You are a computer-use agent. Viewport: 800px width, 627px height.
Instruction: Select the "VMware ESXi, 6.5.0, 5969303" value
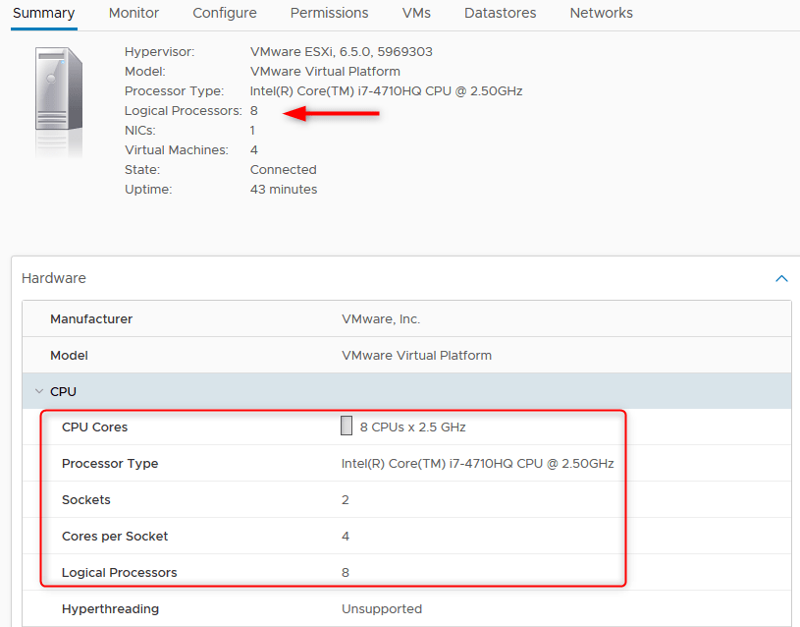click(341, 52)
